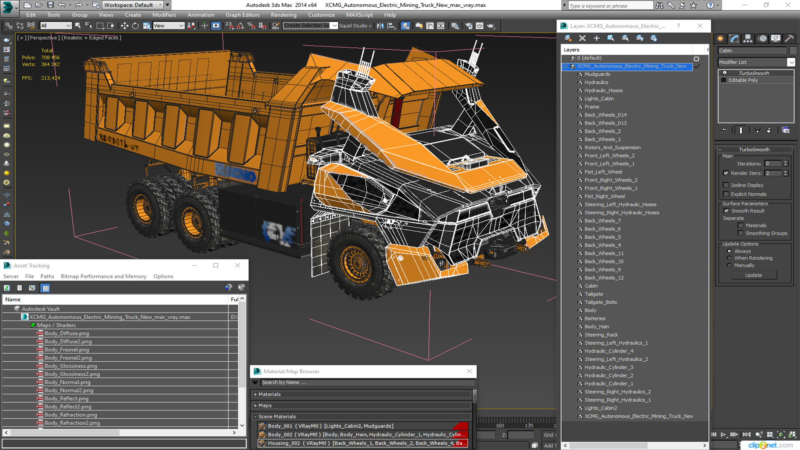Click the Bind to Space Warp icon
The height and width of the screenshot is (450, 800).
point(31,26)
